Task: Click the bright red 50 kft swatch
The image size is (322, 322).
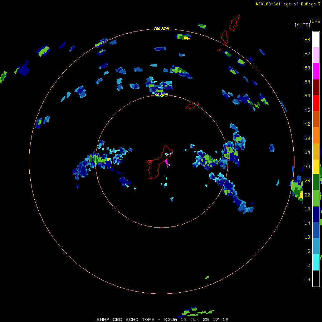Action: click(x=316, y=103)
